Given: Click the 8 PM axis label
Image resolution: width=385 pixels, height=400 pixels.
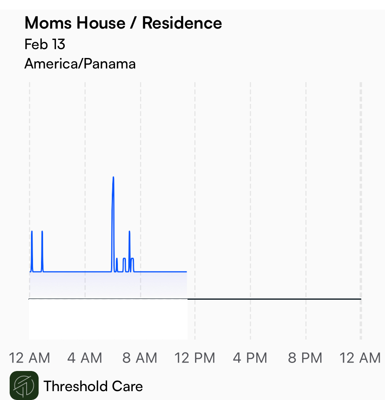Looking at the screenshot, I should [305, 358].
